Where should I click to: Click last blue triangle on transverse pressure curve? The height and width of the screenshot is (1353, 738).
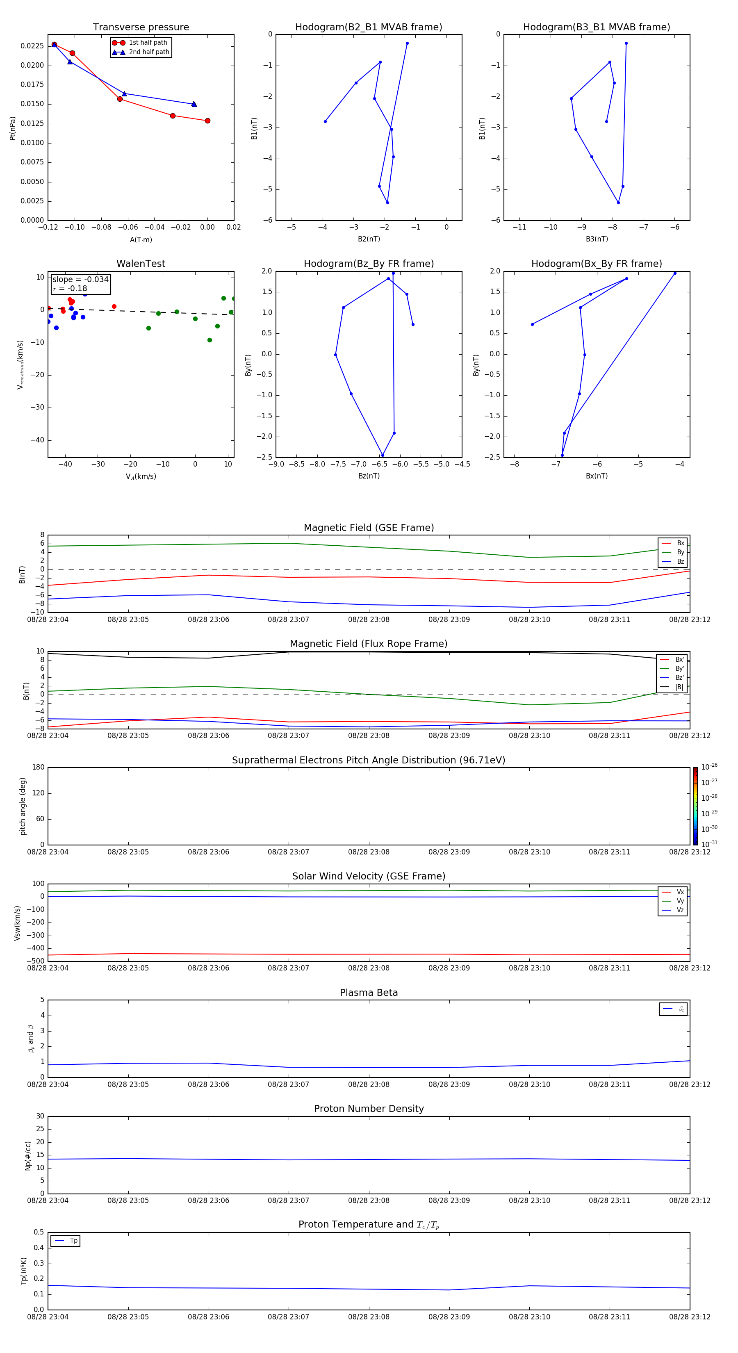(194, 104)
